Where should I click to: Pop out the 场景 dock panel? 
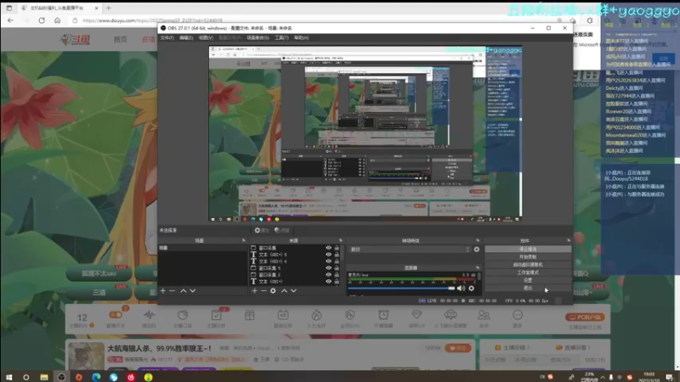243,240
